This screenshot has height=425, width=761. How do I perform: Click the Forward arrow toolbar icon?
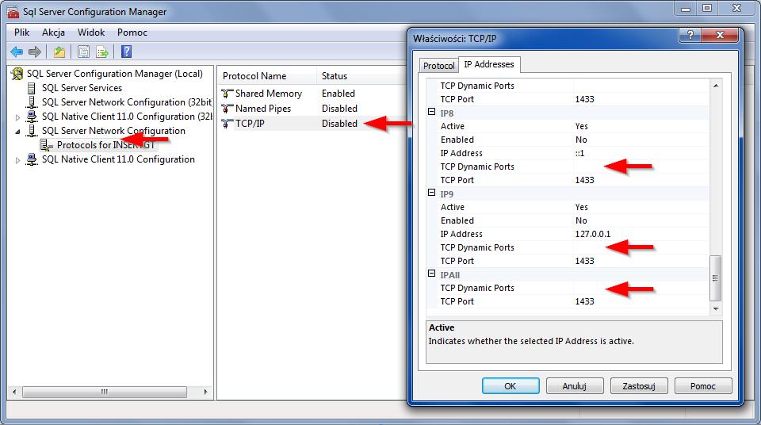pyautogui.click(x=34, y=52)
